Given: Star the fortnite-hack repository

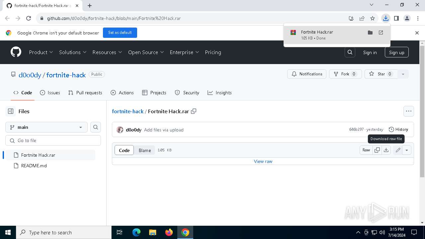Looking at the screenshot, I should tap(381, 74).
